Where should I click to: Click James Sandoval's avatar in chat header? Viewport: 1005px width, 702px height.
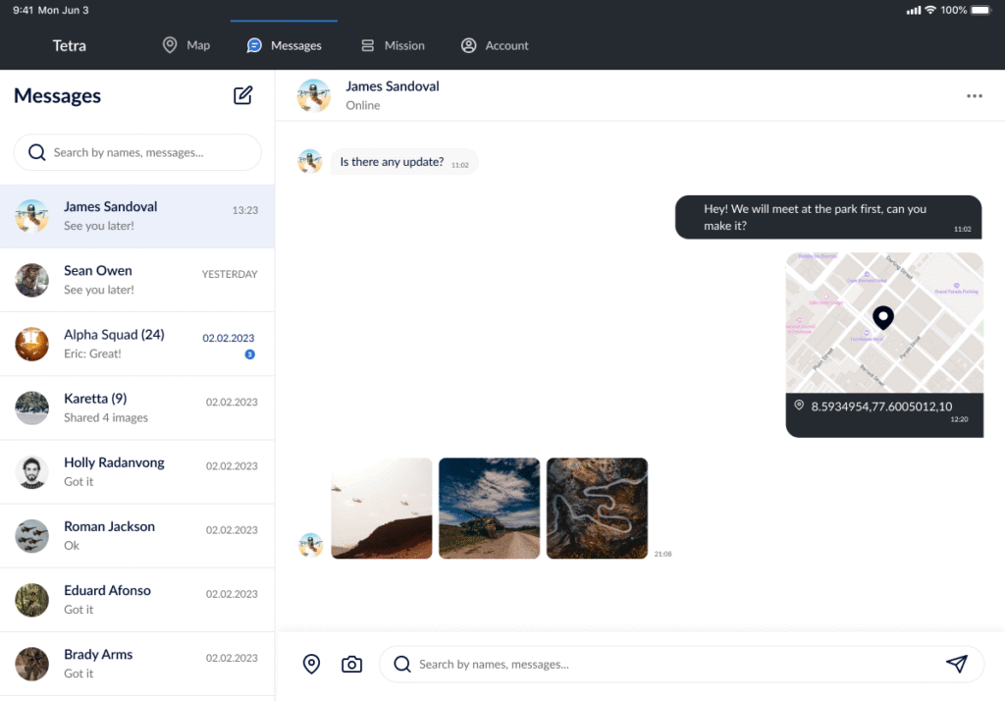click(314, 95)
